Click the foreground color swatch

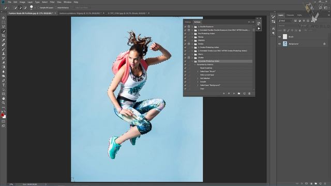[2, 115]
